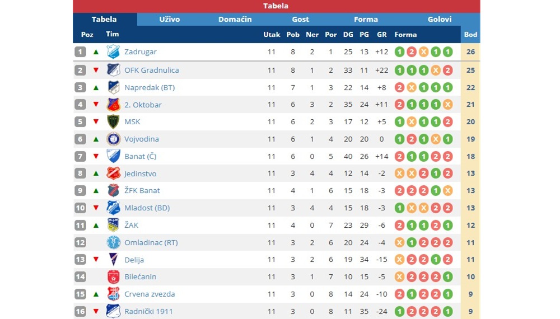Click the Jedinstvo red crest icon
The height and width of the screenshot is (319, 560).
pyautogui.click(x=113, y=173)
